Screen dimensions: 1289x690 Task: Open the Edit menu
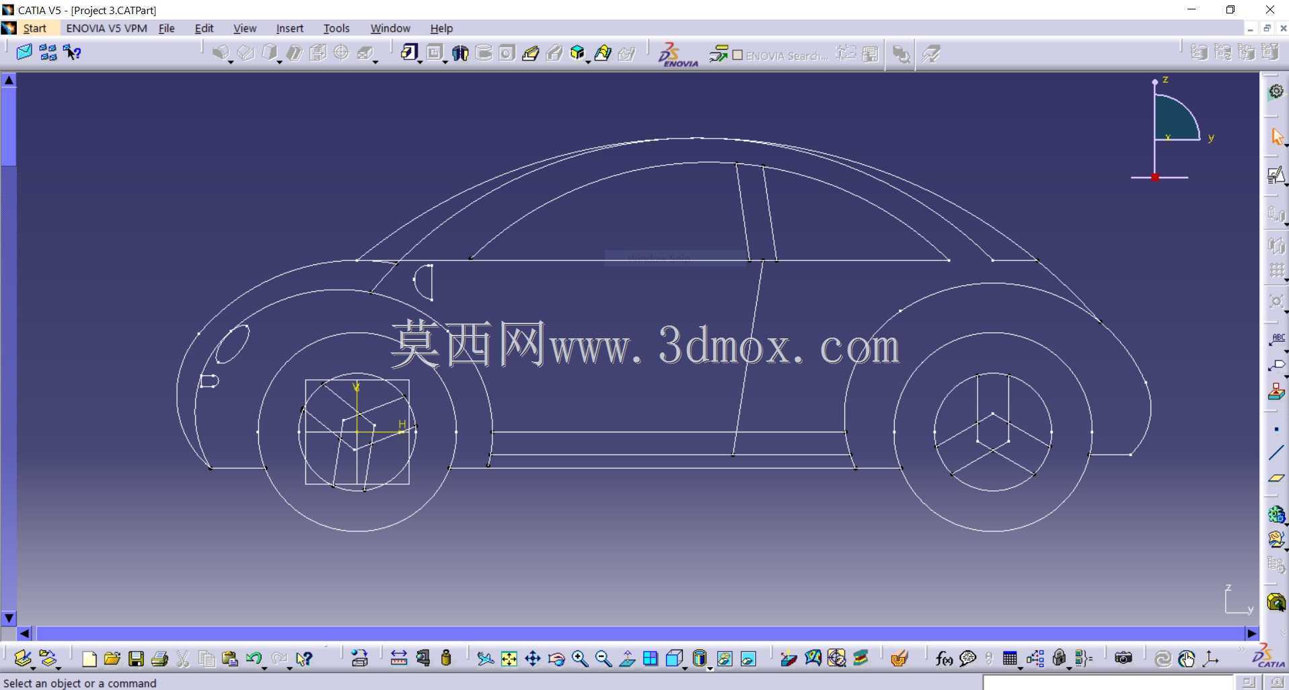click(204, 28)
